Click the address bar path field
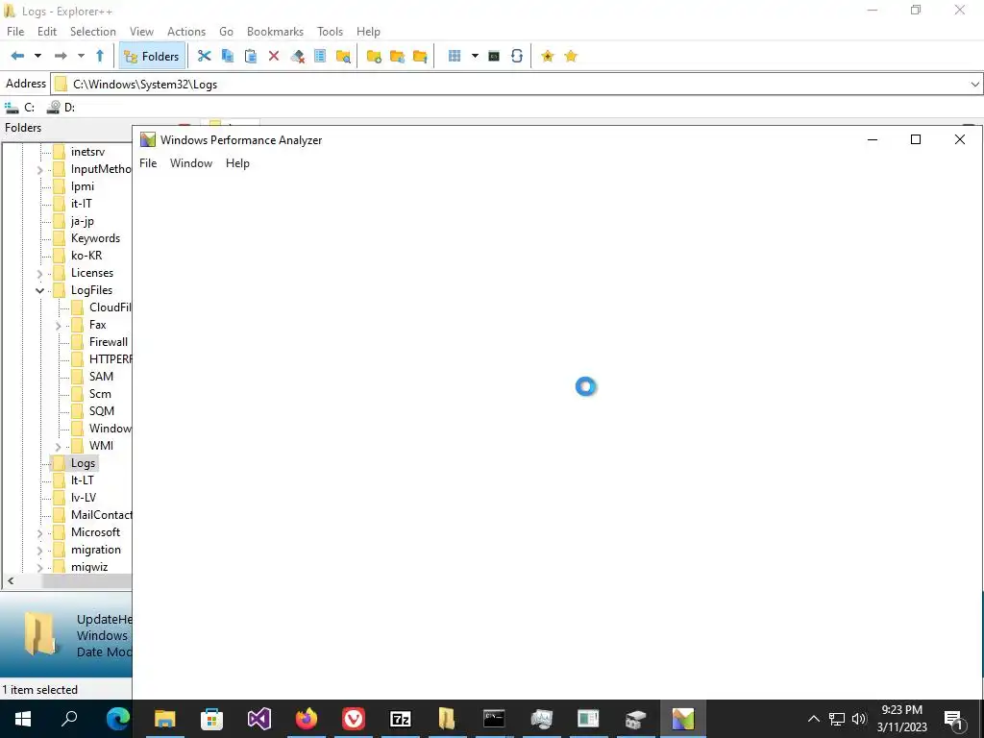 515,85
